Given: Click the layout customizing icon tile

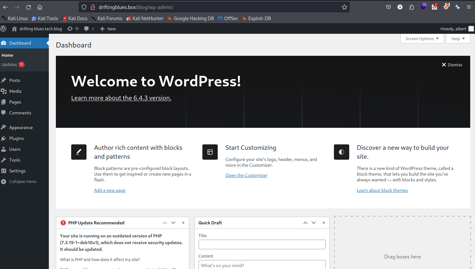Looking at the screenshot, I should click(210, 152).
